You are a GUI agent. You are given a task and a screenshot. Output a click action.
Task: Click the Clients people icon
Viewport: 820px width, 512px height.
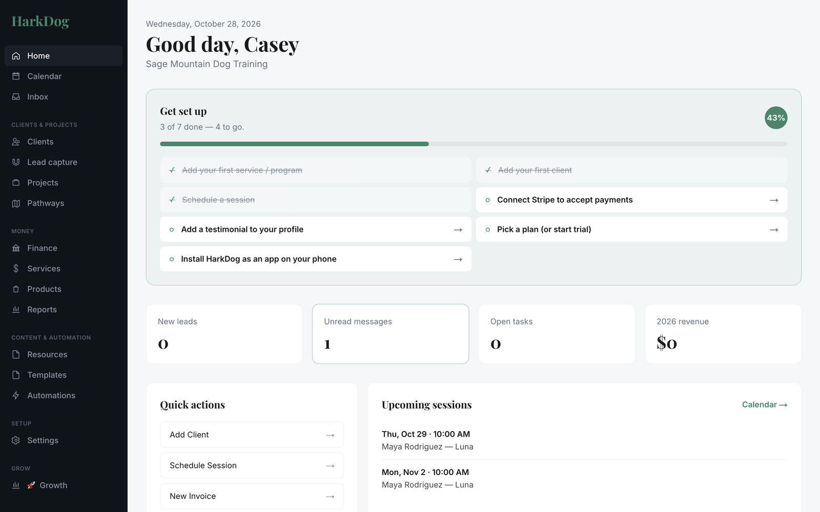click(x=16, y=142)
